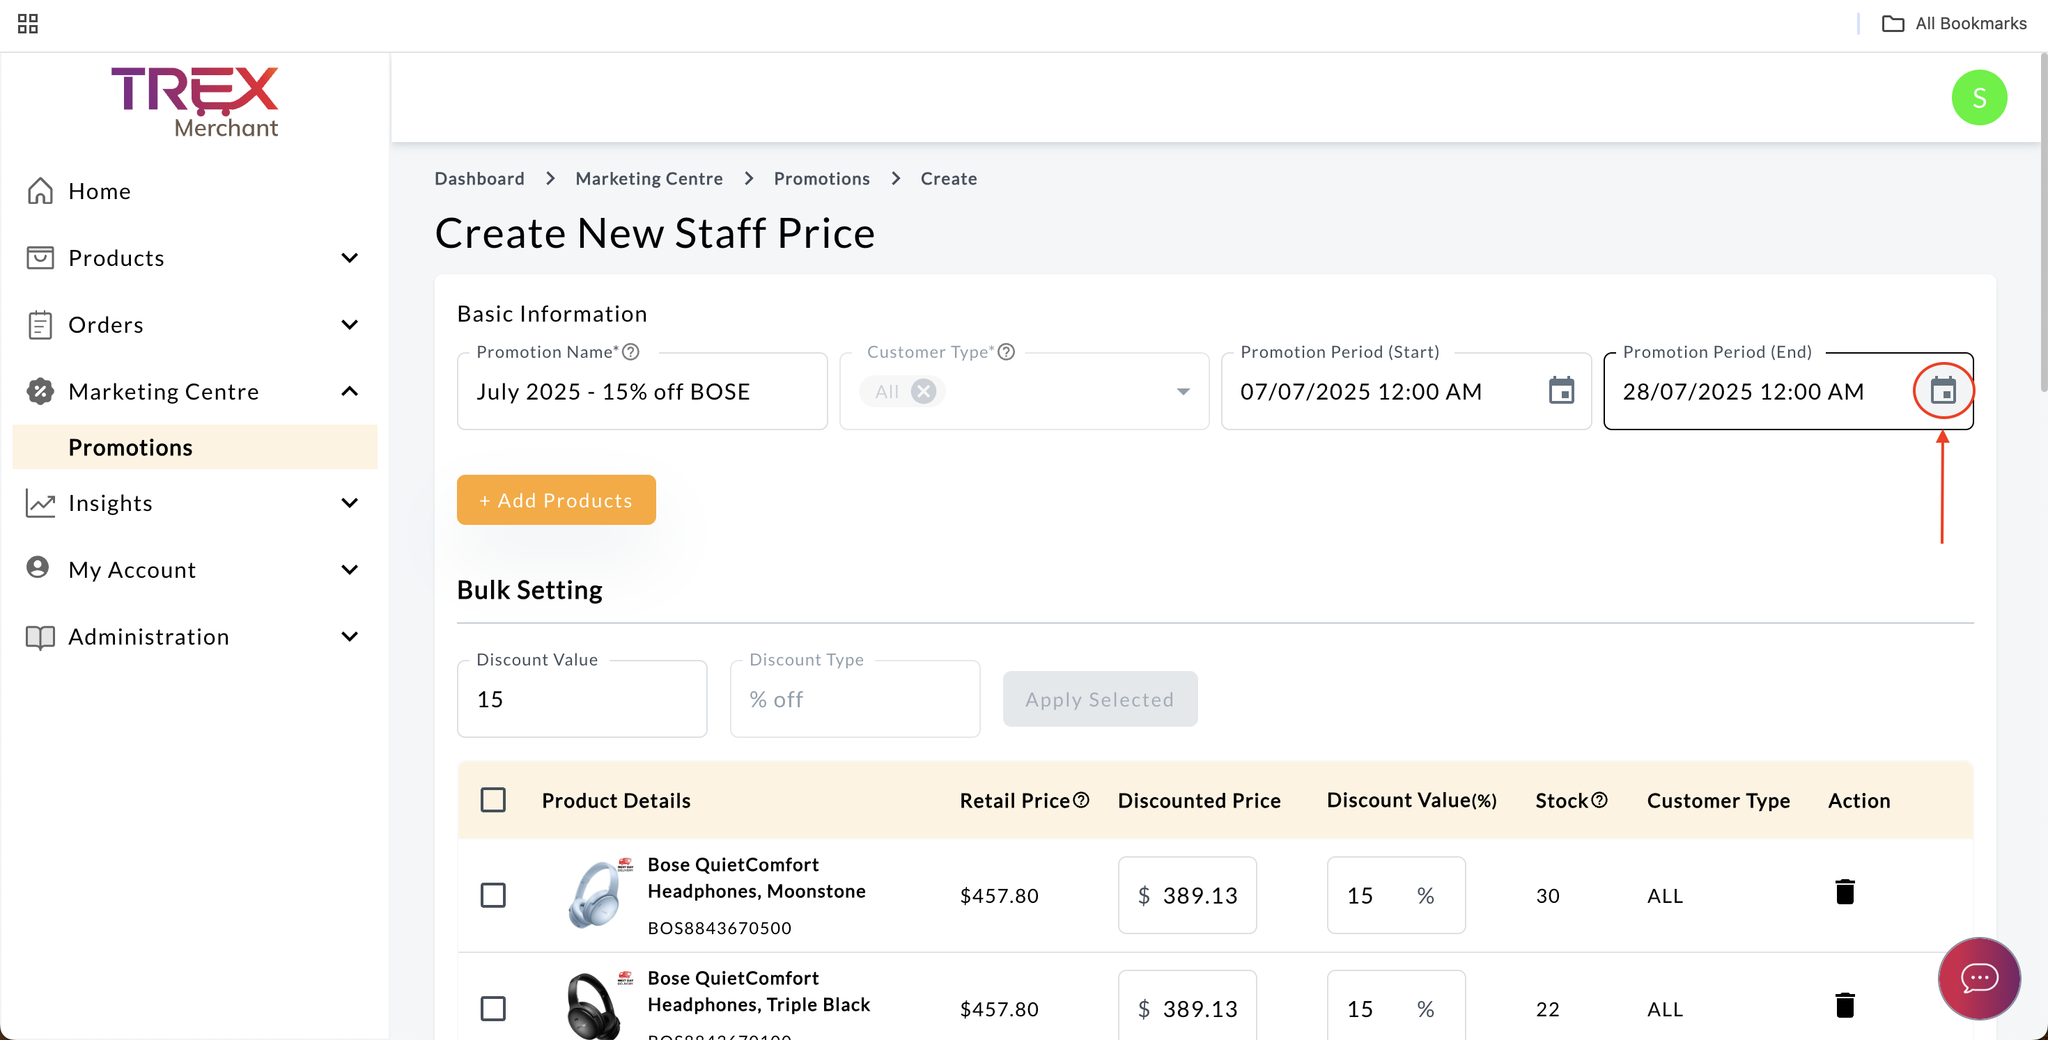The width and height of the screenshot is (2048, 1040).
Task: Select all products header checkbox
Action: pos(493,800)
